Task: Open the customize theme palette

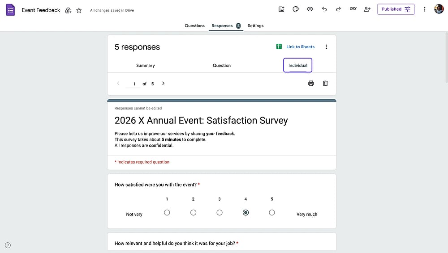Action: 296,9
